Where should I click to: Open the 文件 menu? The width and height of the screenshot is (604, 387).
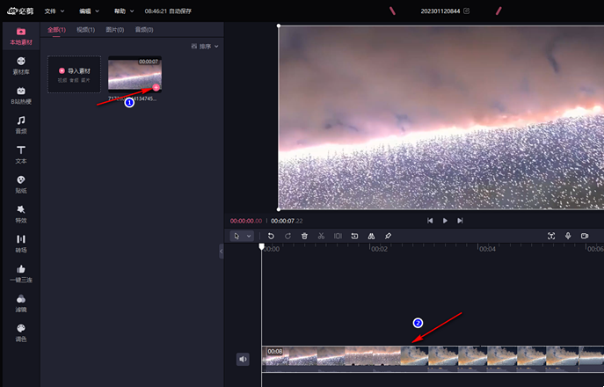54,11
